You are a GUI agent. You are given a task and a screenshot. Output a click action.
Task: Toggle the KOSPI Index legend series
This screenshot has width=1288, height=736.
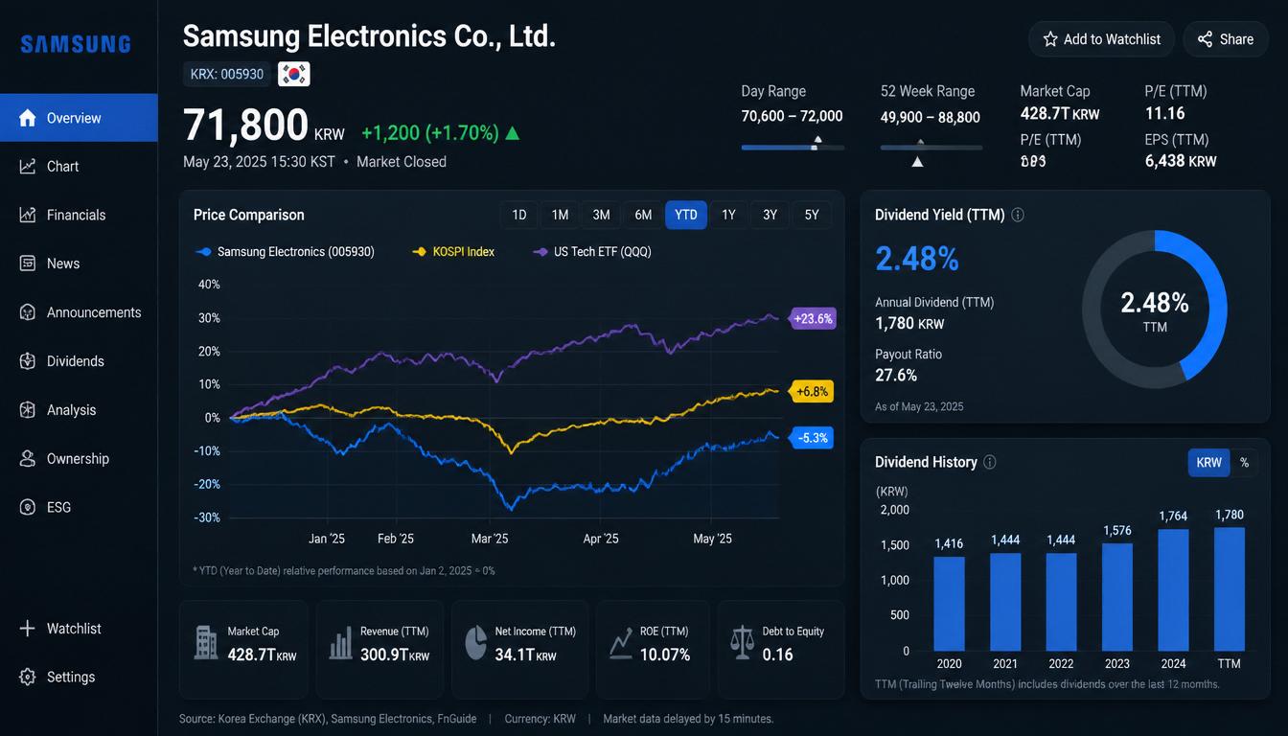[x=453, y=252]
